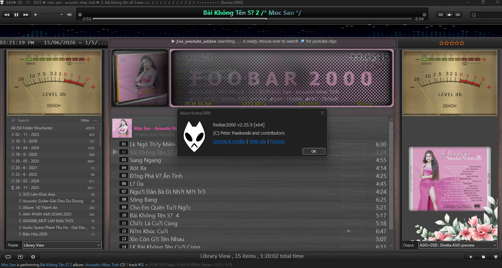Click the playing indicator arrow on track 02

[115, 152]
